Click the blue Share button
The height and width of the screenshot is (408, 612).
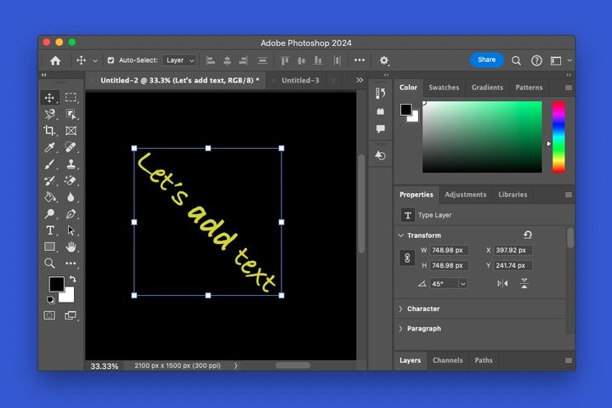[486, 59]
